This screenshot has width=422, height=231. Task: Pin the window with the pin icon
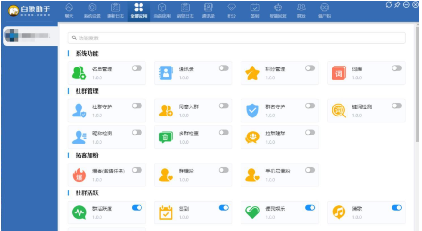(397, 5)
